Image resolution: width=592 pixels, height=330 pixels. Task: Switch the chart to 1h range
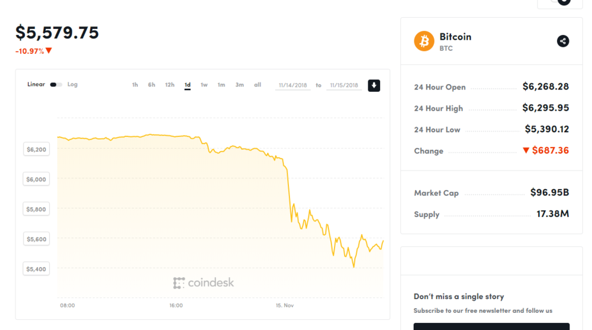point(135,85)
